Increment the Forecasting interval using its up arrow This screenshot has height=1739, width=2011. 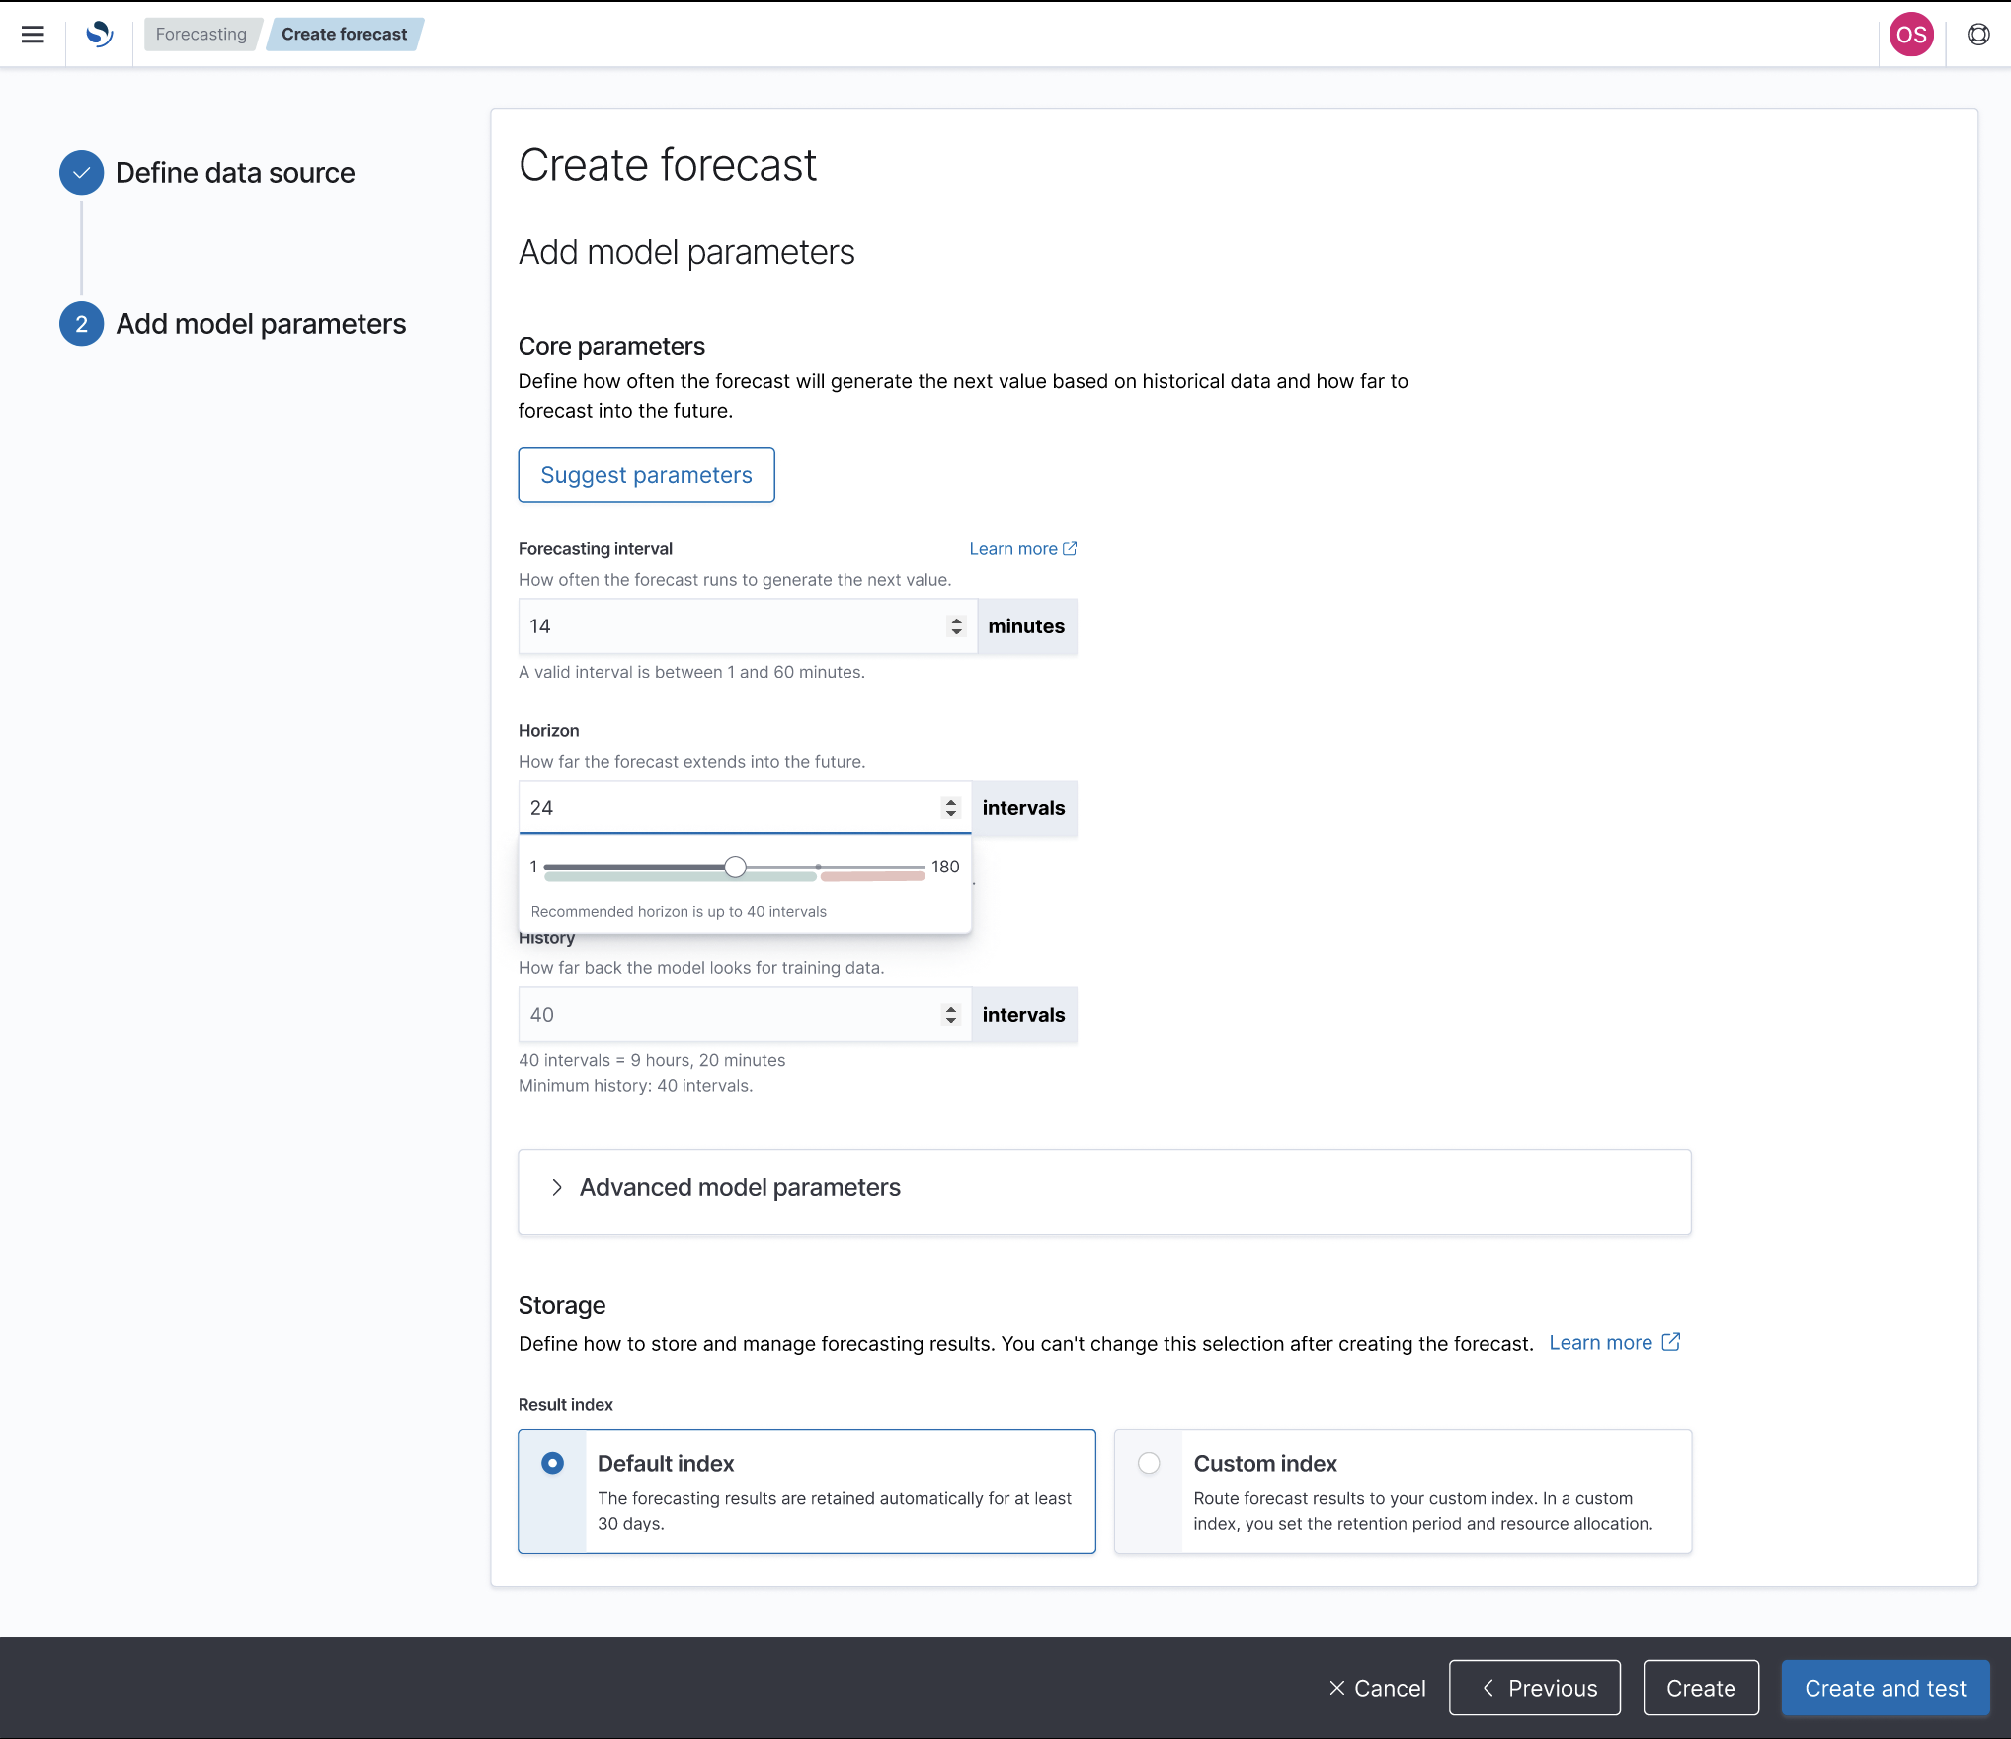click(x=956, y=621)
